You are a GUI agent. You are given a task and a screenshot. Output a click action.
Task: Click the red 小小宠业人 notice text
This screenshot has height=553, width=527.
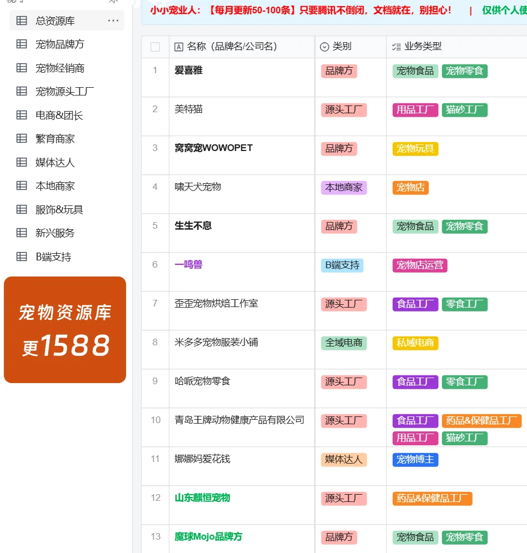point(300,10)
